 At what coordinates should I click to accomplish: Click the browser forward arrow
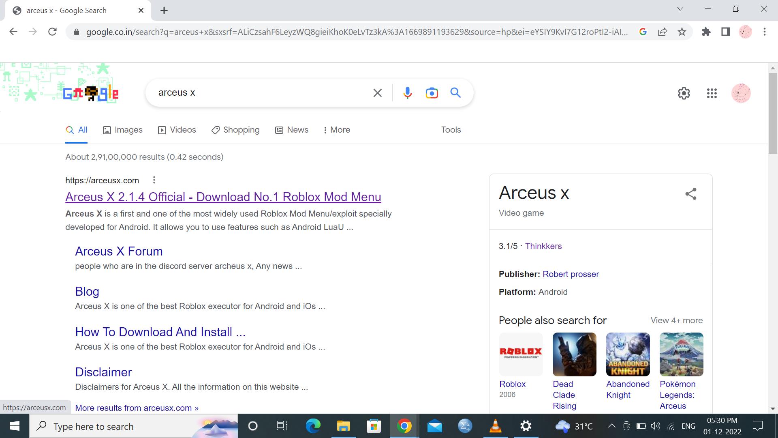(x=33, y=32)
